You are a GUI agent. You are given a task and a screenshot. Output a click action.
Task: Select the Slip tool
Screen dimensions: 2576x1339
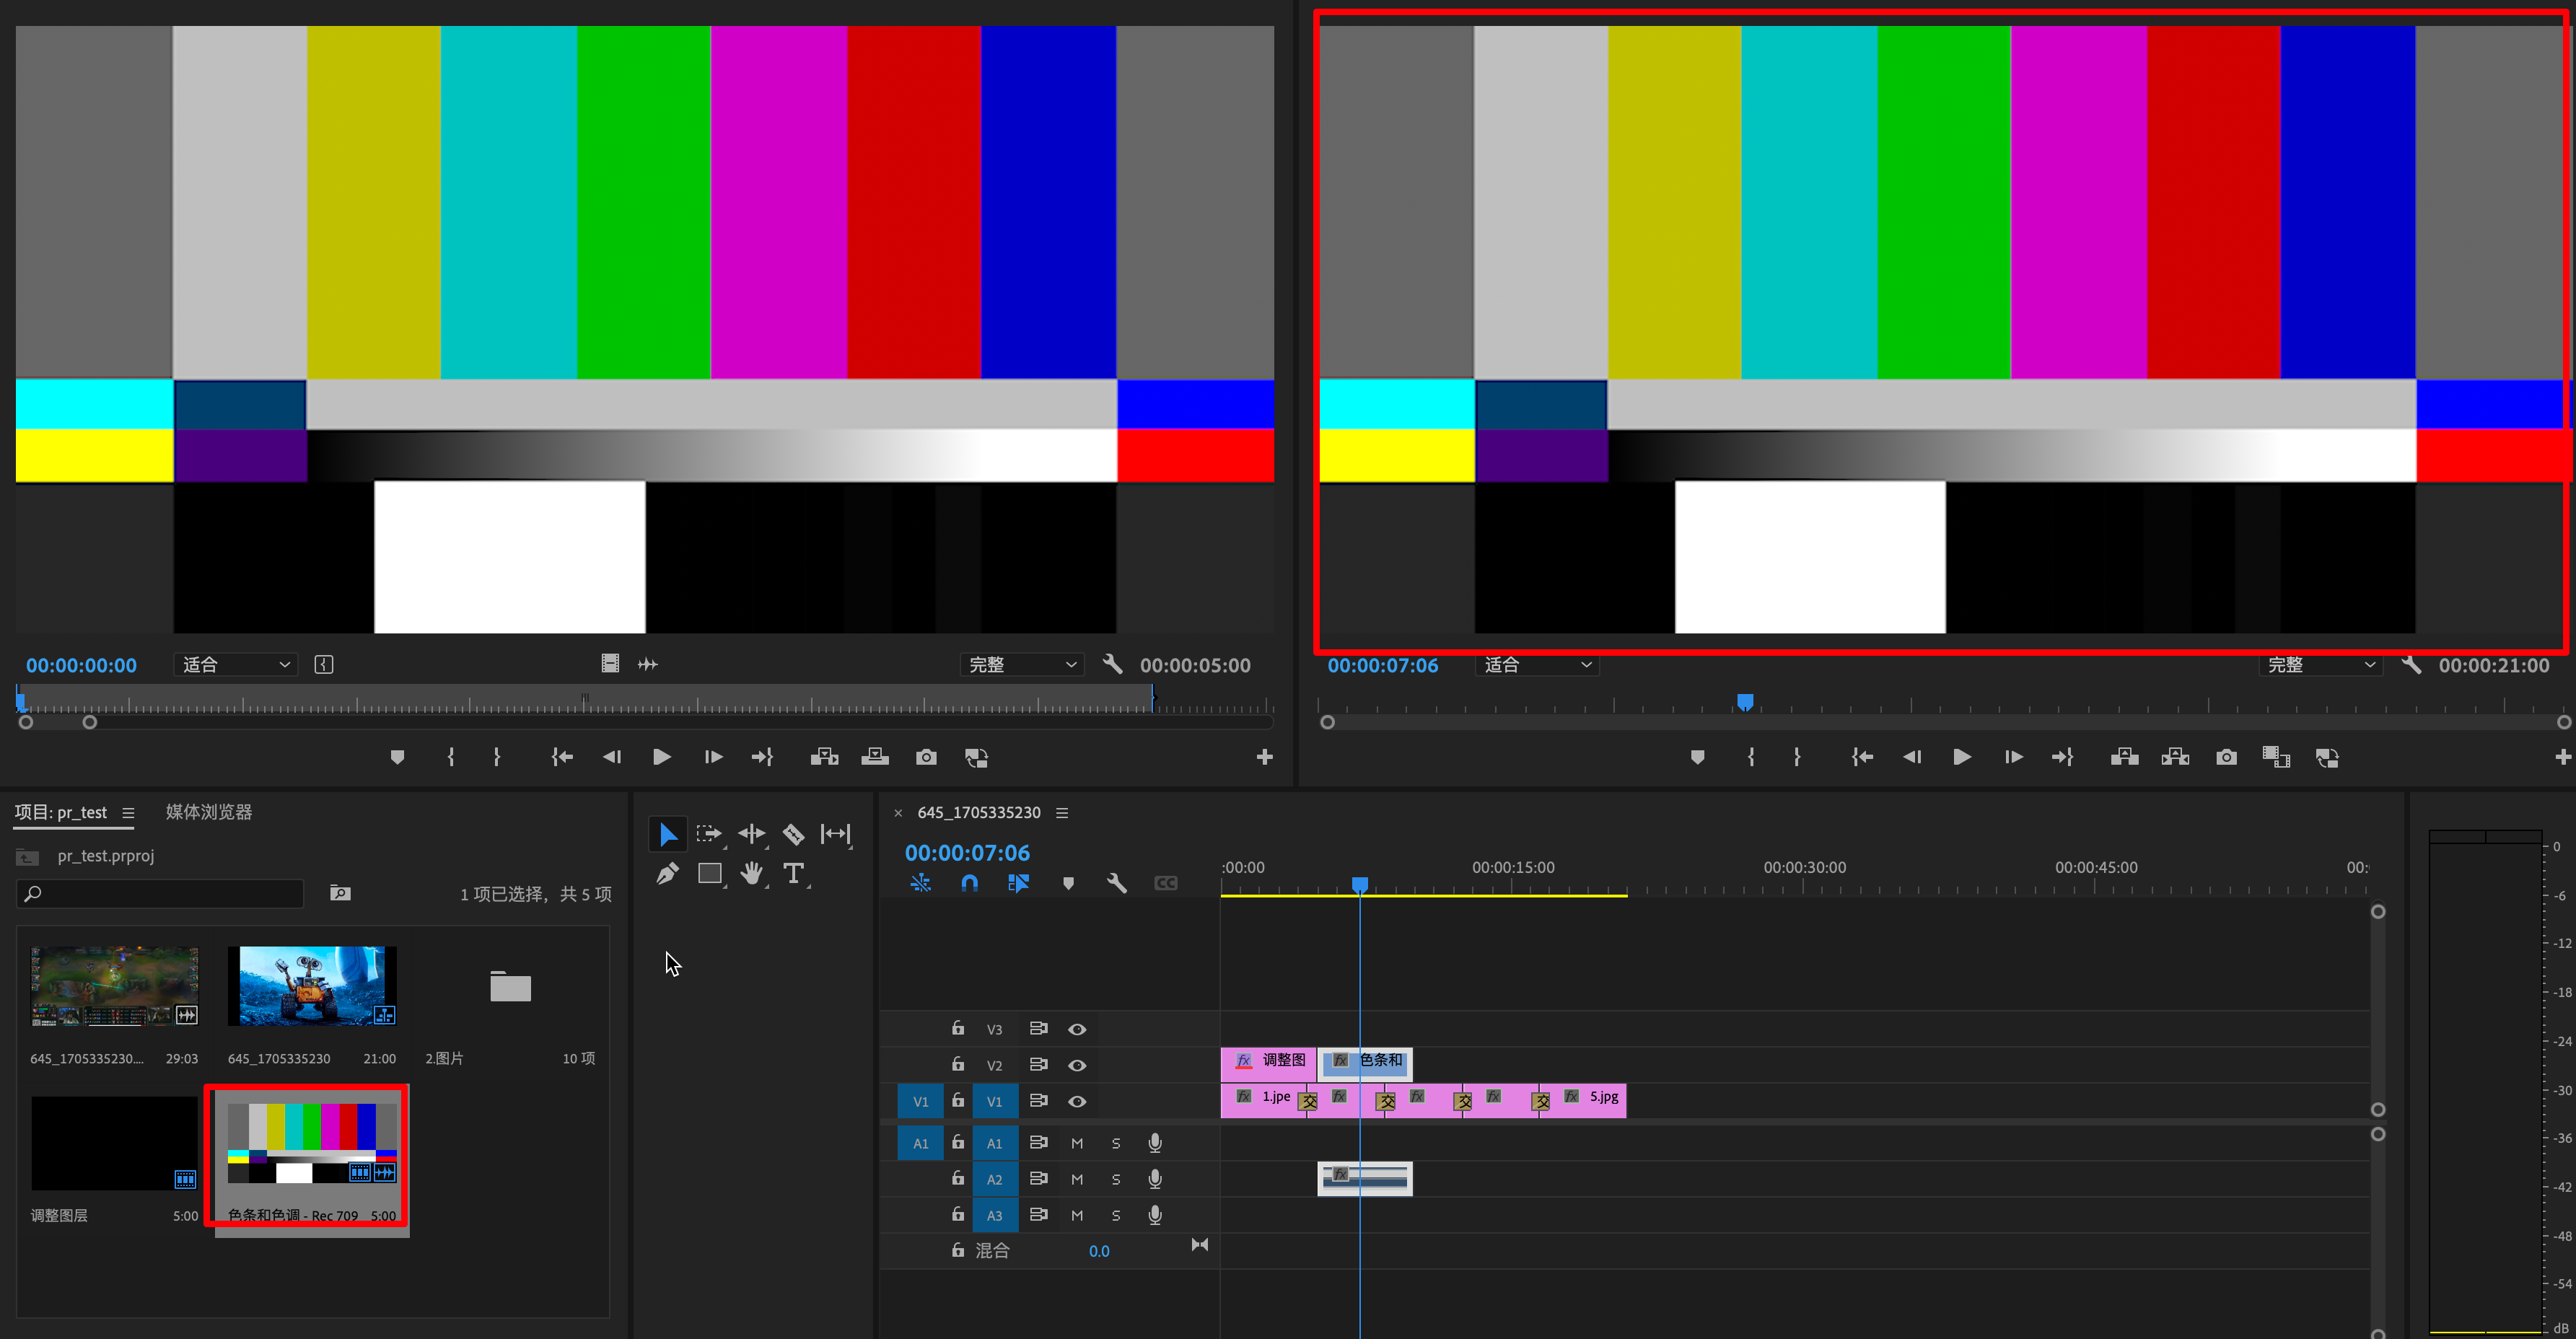click(835, 834)
